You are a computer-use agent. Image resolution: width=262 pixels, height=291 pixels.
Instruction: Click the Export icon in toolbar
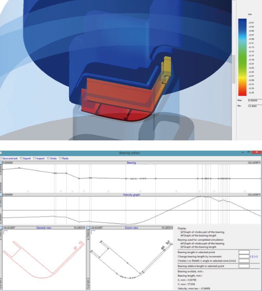(21, 158)
